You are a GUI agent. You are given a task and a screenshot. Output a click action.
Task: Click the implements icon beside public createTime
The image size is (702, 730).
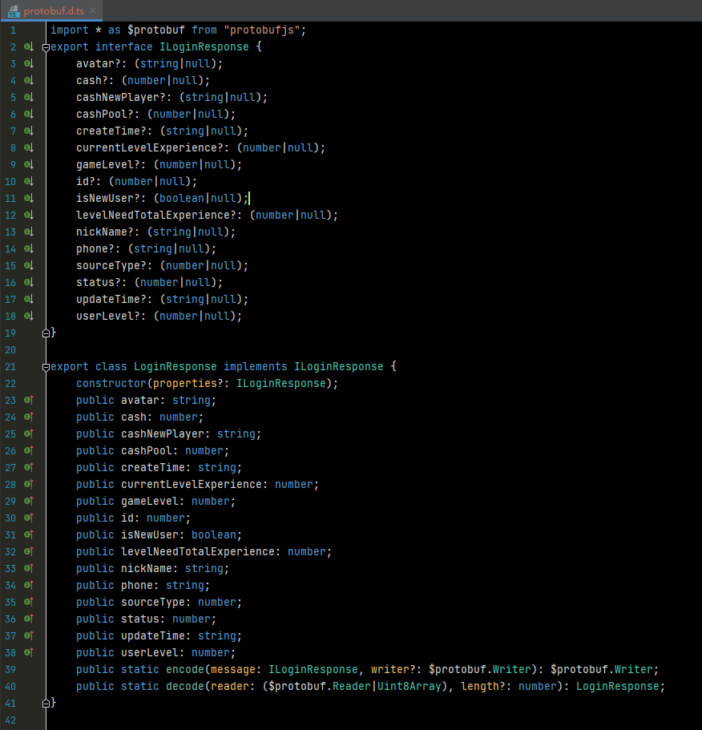(x=28, y=467)
